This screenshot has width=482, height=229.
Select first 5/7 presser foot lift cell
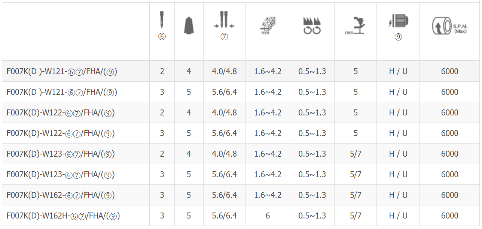[x=356, y=154]
